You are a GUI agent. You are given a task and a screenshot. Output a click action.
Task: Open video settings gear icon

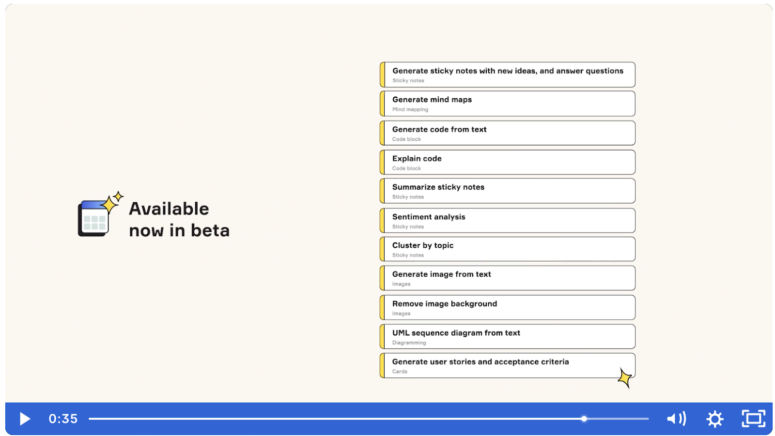coord(715,419)
